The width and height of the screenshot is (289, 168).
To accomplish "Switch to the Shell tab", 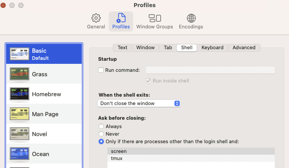I will (x=187, y=48).
